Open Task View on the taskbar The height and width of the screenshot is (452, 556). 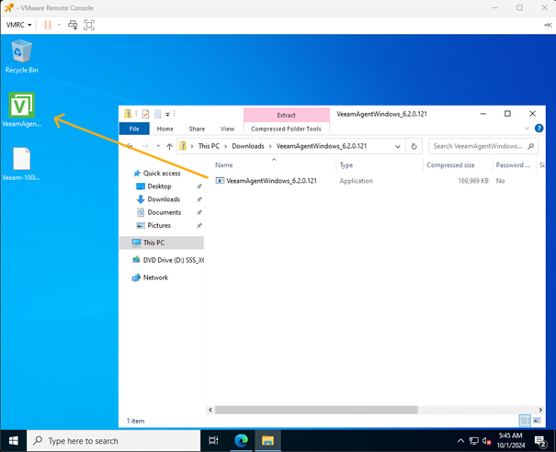point(214,440)
